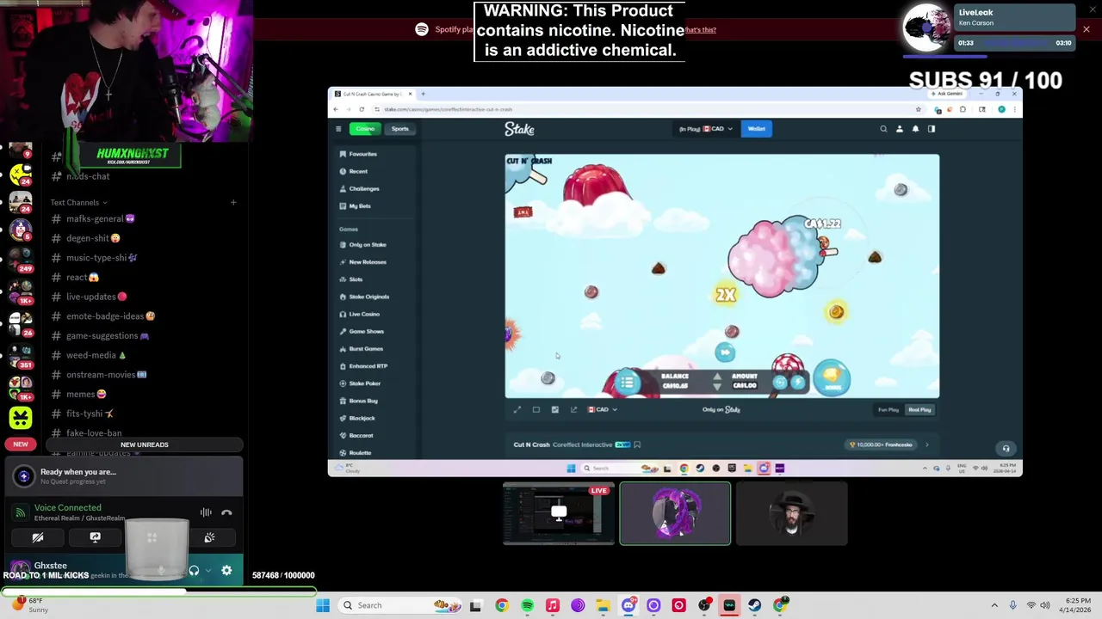This screenshot has width=1102, height=619.
Task: Open Bonus Buy category
Action: pos(359,401)
